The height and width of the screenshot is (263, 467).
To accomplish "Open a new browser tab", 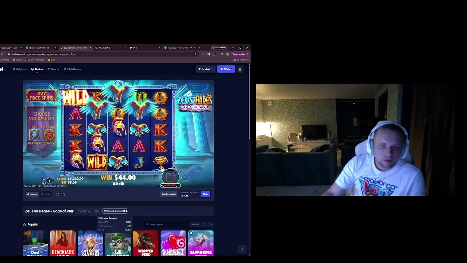I will (199, 48).
